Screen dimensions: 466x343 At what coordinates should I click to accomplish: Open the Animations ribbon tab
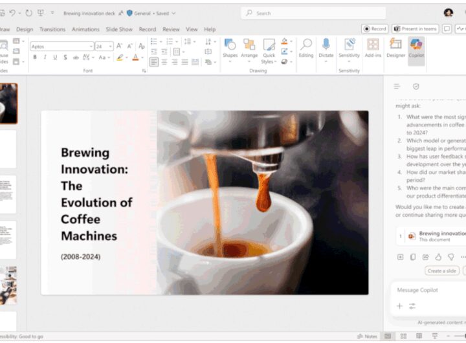point(85,29)
